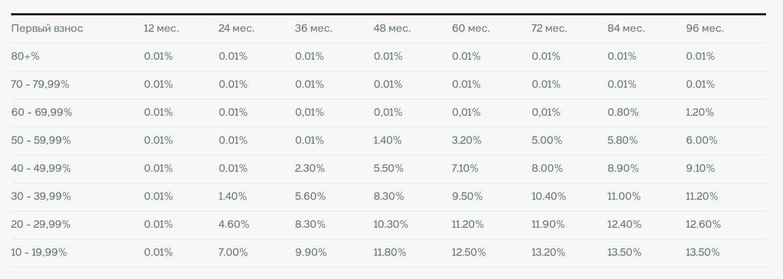The height and width of the screenshot is (279, 783).
Task: Click the 4.60% rate cell
Action: (x=234, y=225)
